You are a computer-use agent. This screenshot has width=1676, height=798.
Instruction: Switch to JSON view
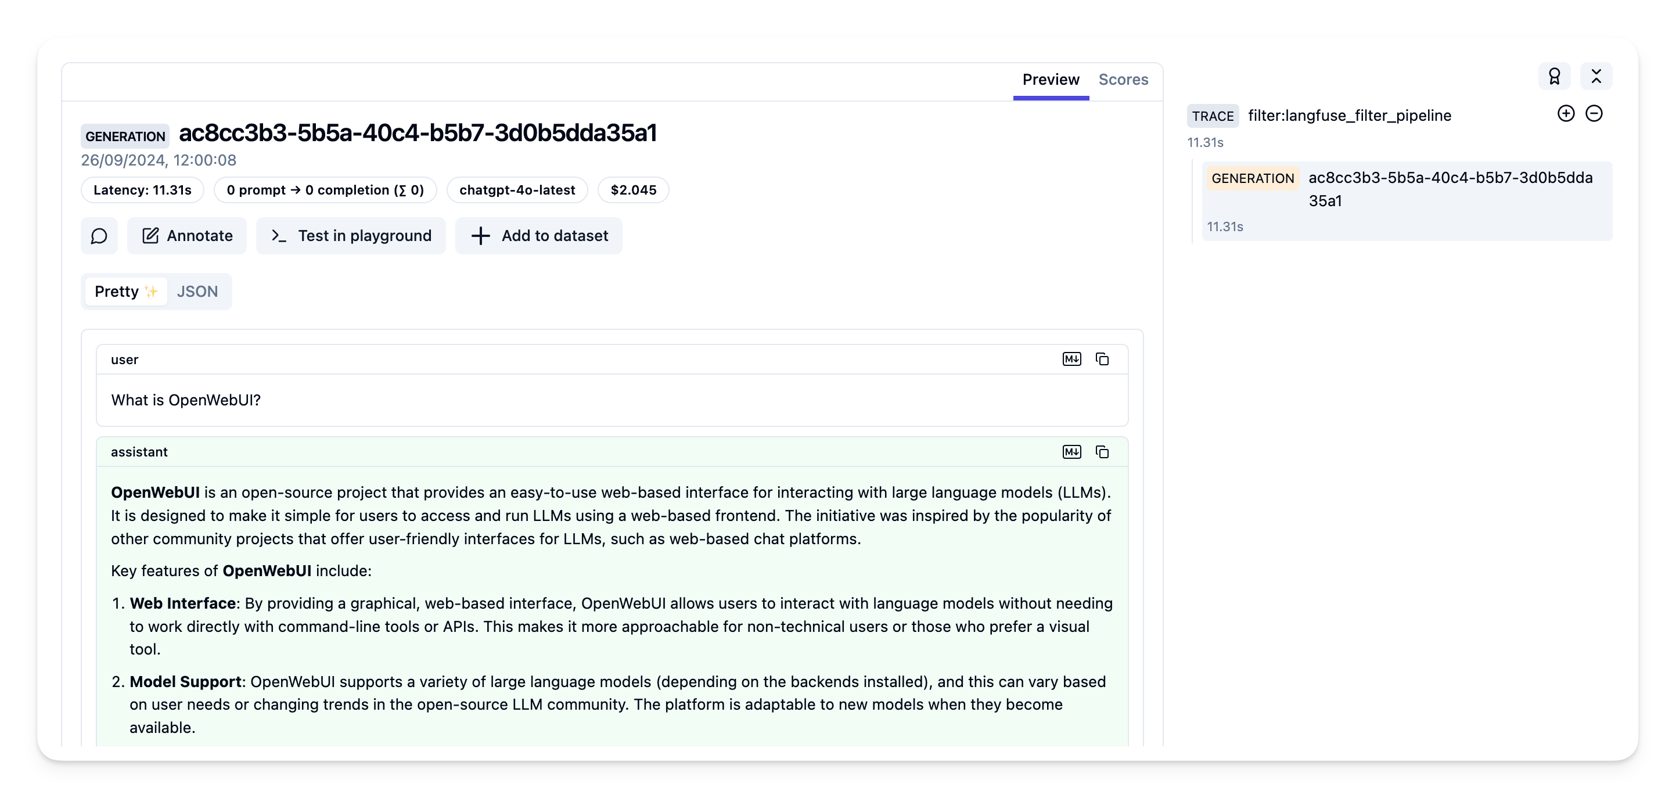[x=197, y=292]
